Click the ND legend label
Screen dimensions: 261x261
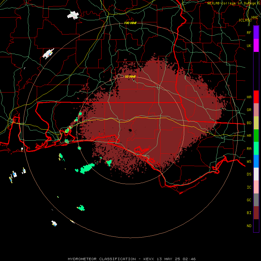click(x=249, y=226)
